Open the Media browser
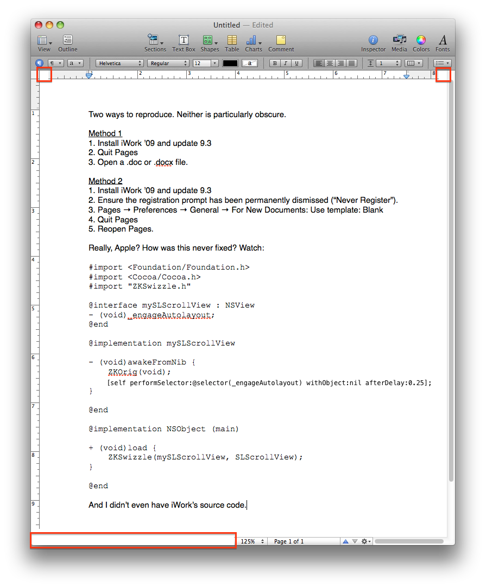 (x=399, y=43)
